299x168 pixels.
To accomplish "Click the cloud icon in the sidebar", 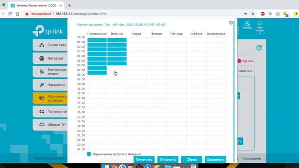I will (42, 125).
